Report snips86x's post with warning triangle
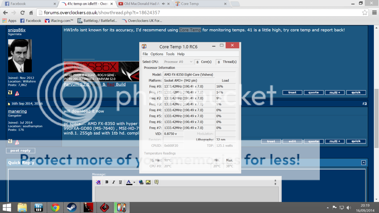The height and width of the screenshot is (213, 379). (x=17, y=93)
